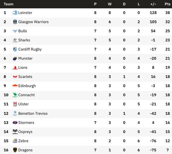172x154 pixels.
Task: Click the Dragons shield icon
Action: pos(15,150)
